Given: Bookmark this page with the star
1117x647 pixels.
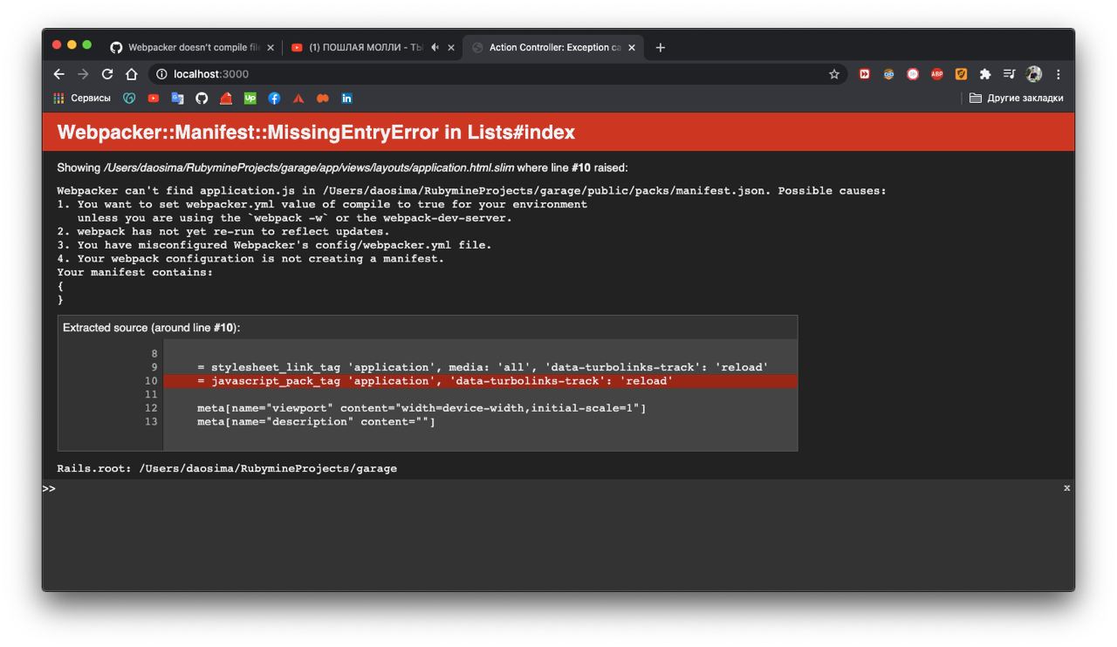Looking at the screenshot, I should tap(833, 74).
